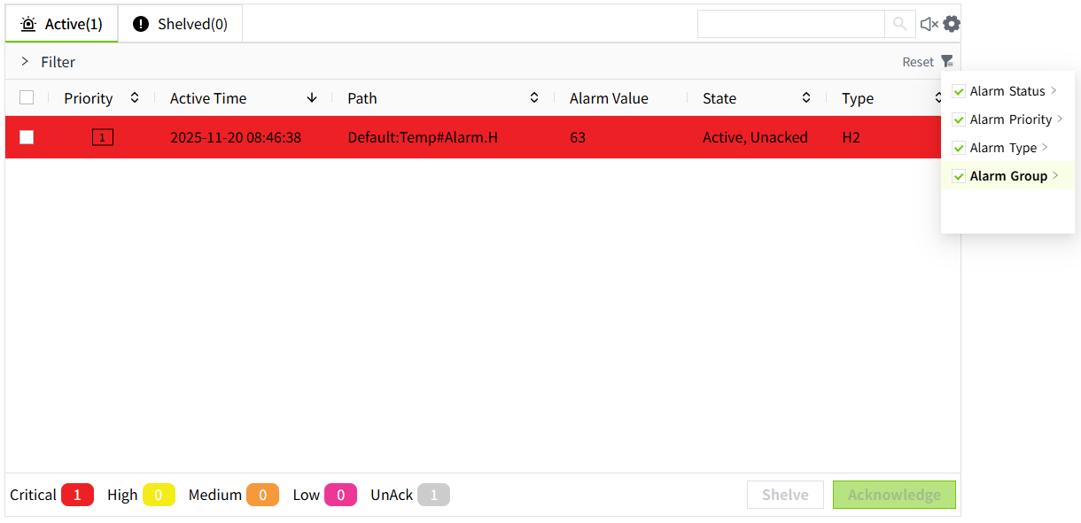
Task: Sort by Priority column arrows
Action: click(135, 98)
